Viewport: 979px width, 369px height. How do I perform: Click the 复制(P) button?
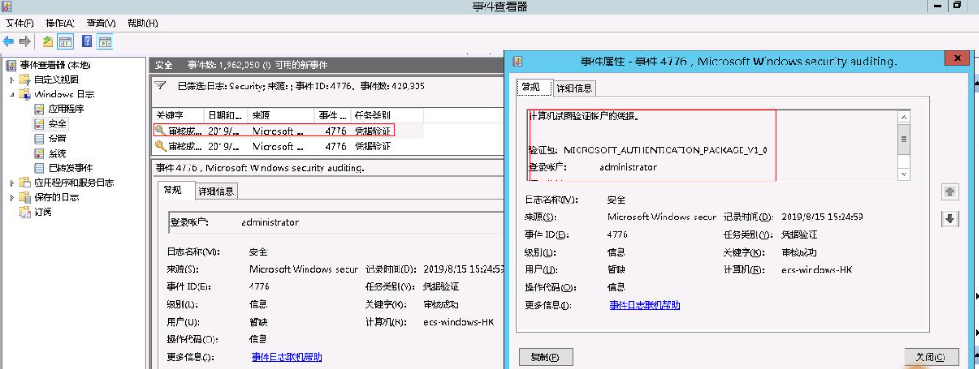pos(546,357)
